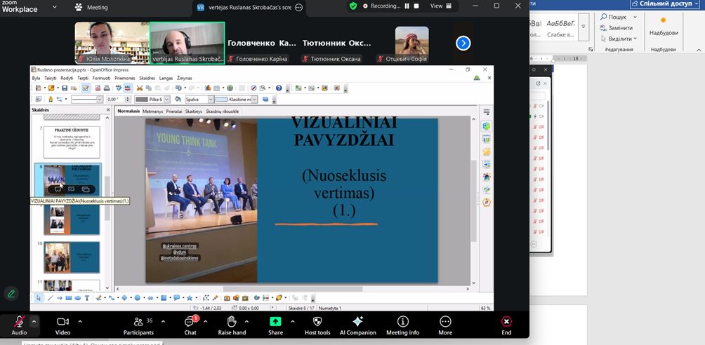Viewport: 705px width, 345px height.
Task: Click the green annotation pencil icon
Action: [x=11, y=293]
